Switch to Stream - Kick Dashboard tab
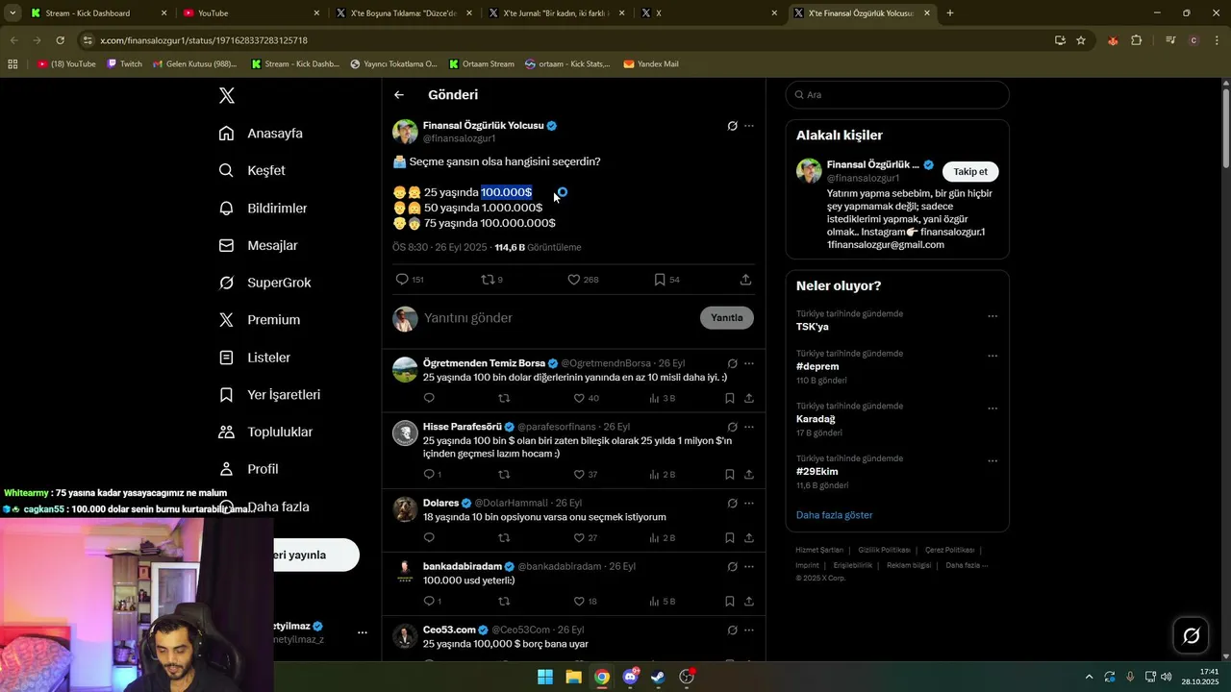Image resolution: width=1231 pixels, height=692 pixels. click(x=99, y=13)
